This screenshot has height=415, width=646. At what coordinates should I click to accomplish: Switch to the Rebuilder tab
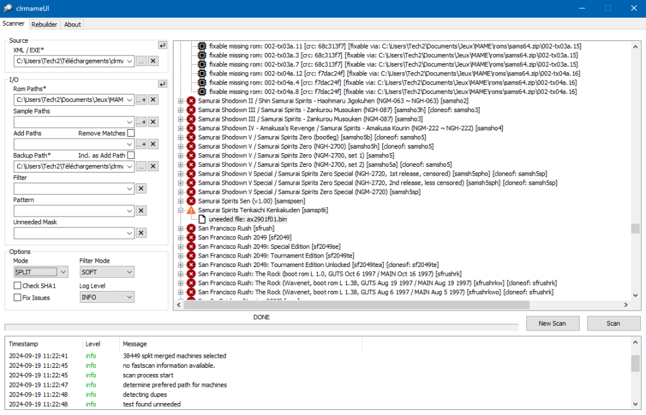pos(44,24)
